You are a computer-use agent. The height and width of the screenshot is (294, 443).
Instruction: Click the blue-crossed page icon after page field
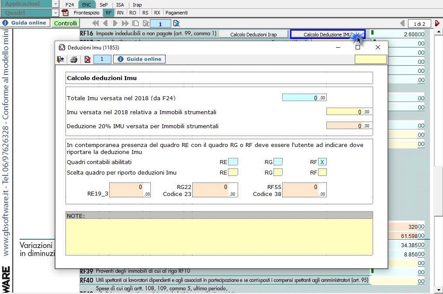177,24
